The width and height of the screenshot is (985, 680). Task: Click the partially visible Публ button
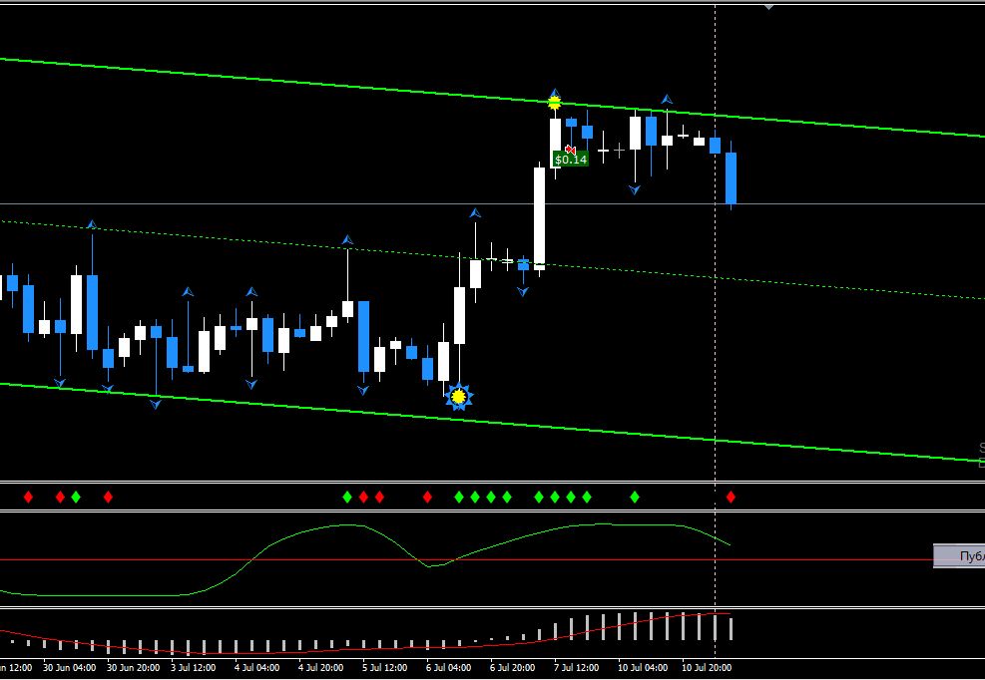tap(959, 556)
